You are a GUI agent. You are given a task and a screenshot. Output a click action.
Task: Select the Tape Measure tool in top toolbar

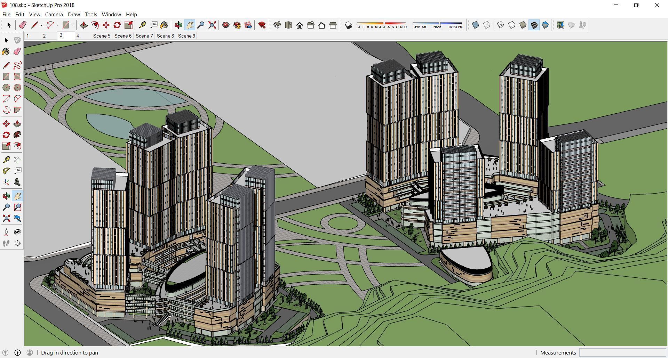pos(142,25)
